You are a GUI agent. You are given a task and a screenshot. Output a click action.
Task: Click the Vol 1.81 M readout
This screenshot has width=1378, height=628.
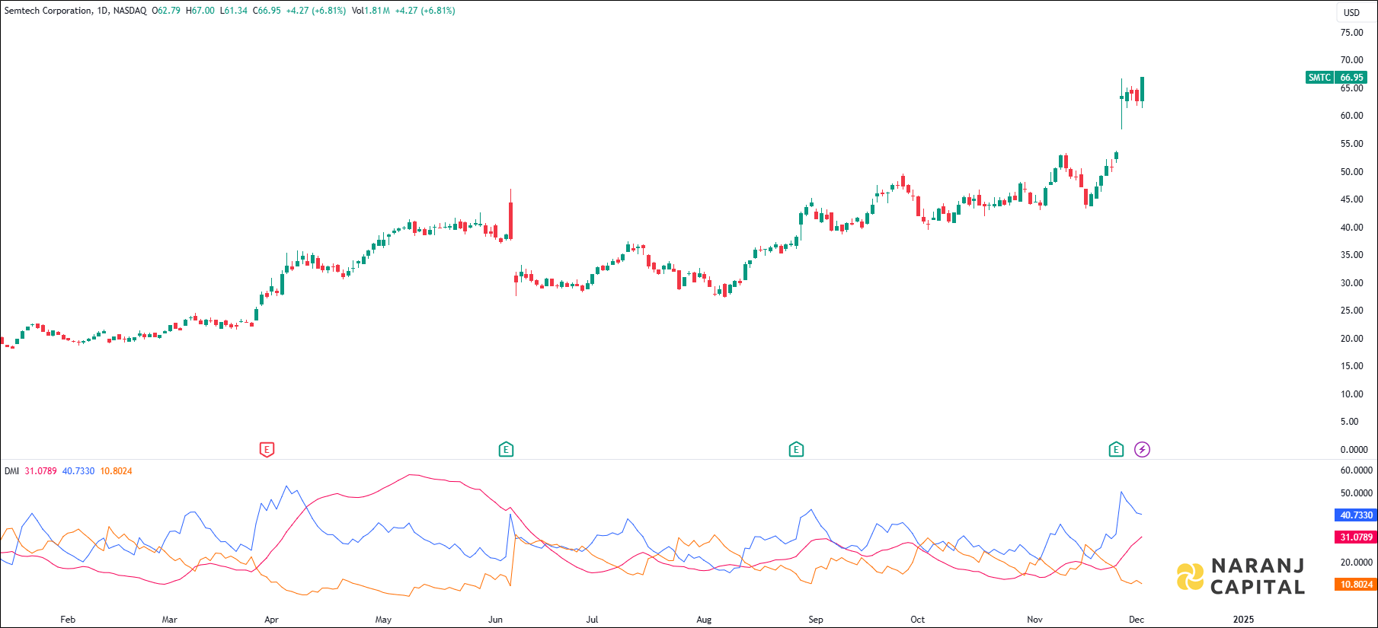370,11
